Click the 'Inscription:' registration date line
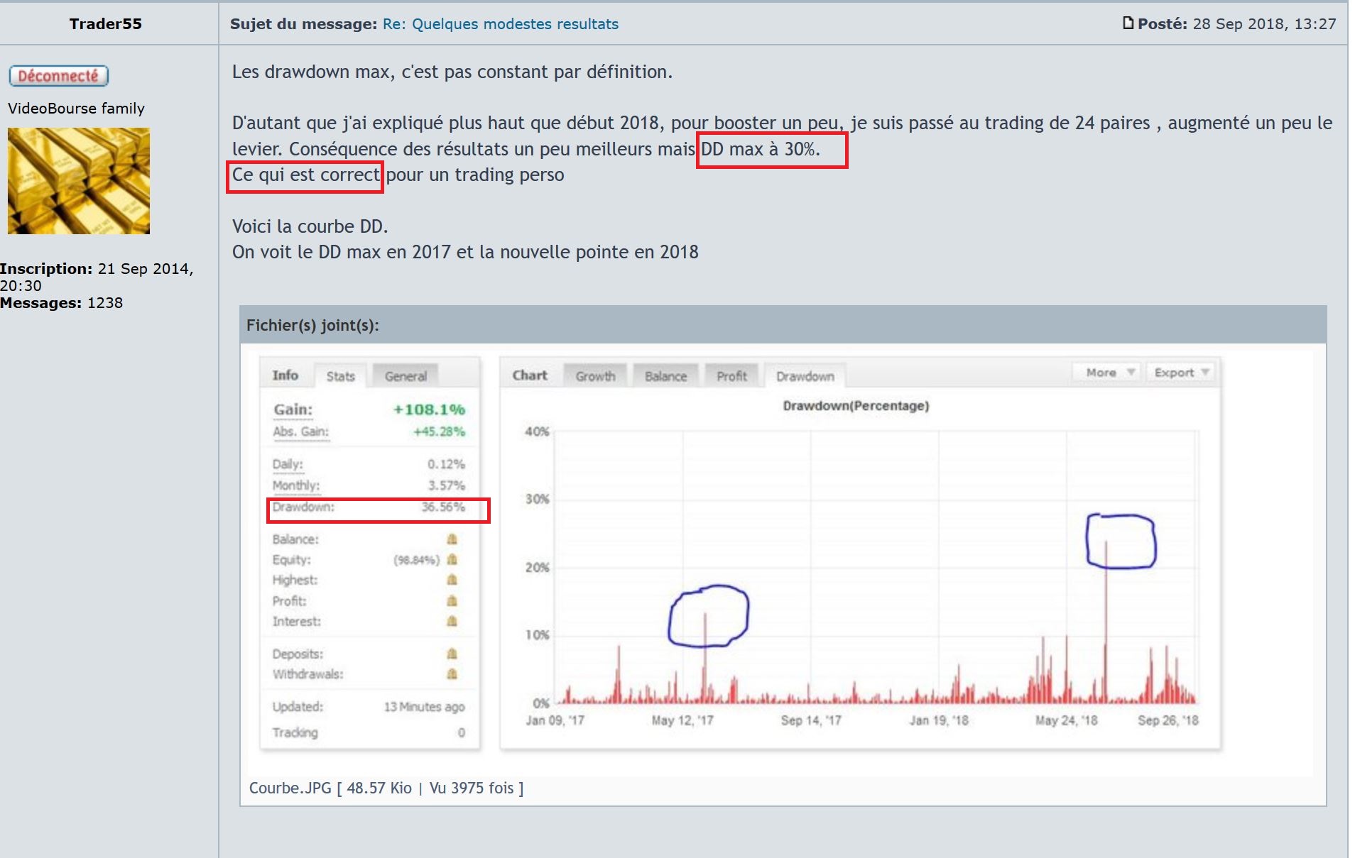Image resolution: width=1355 pixels, height=858 pixels. tap(97, 277)
